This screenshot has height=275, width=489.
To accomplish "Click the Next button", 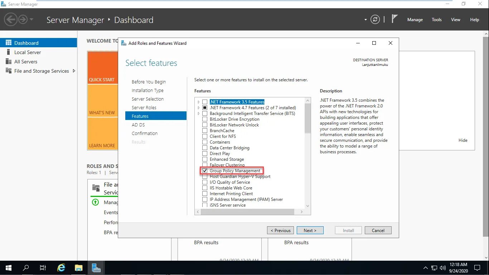I will click(x=310, y=230).
